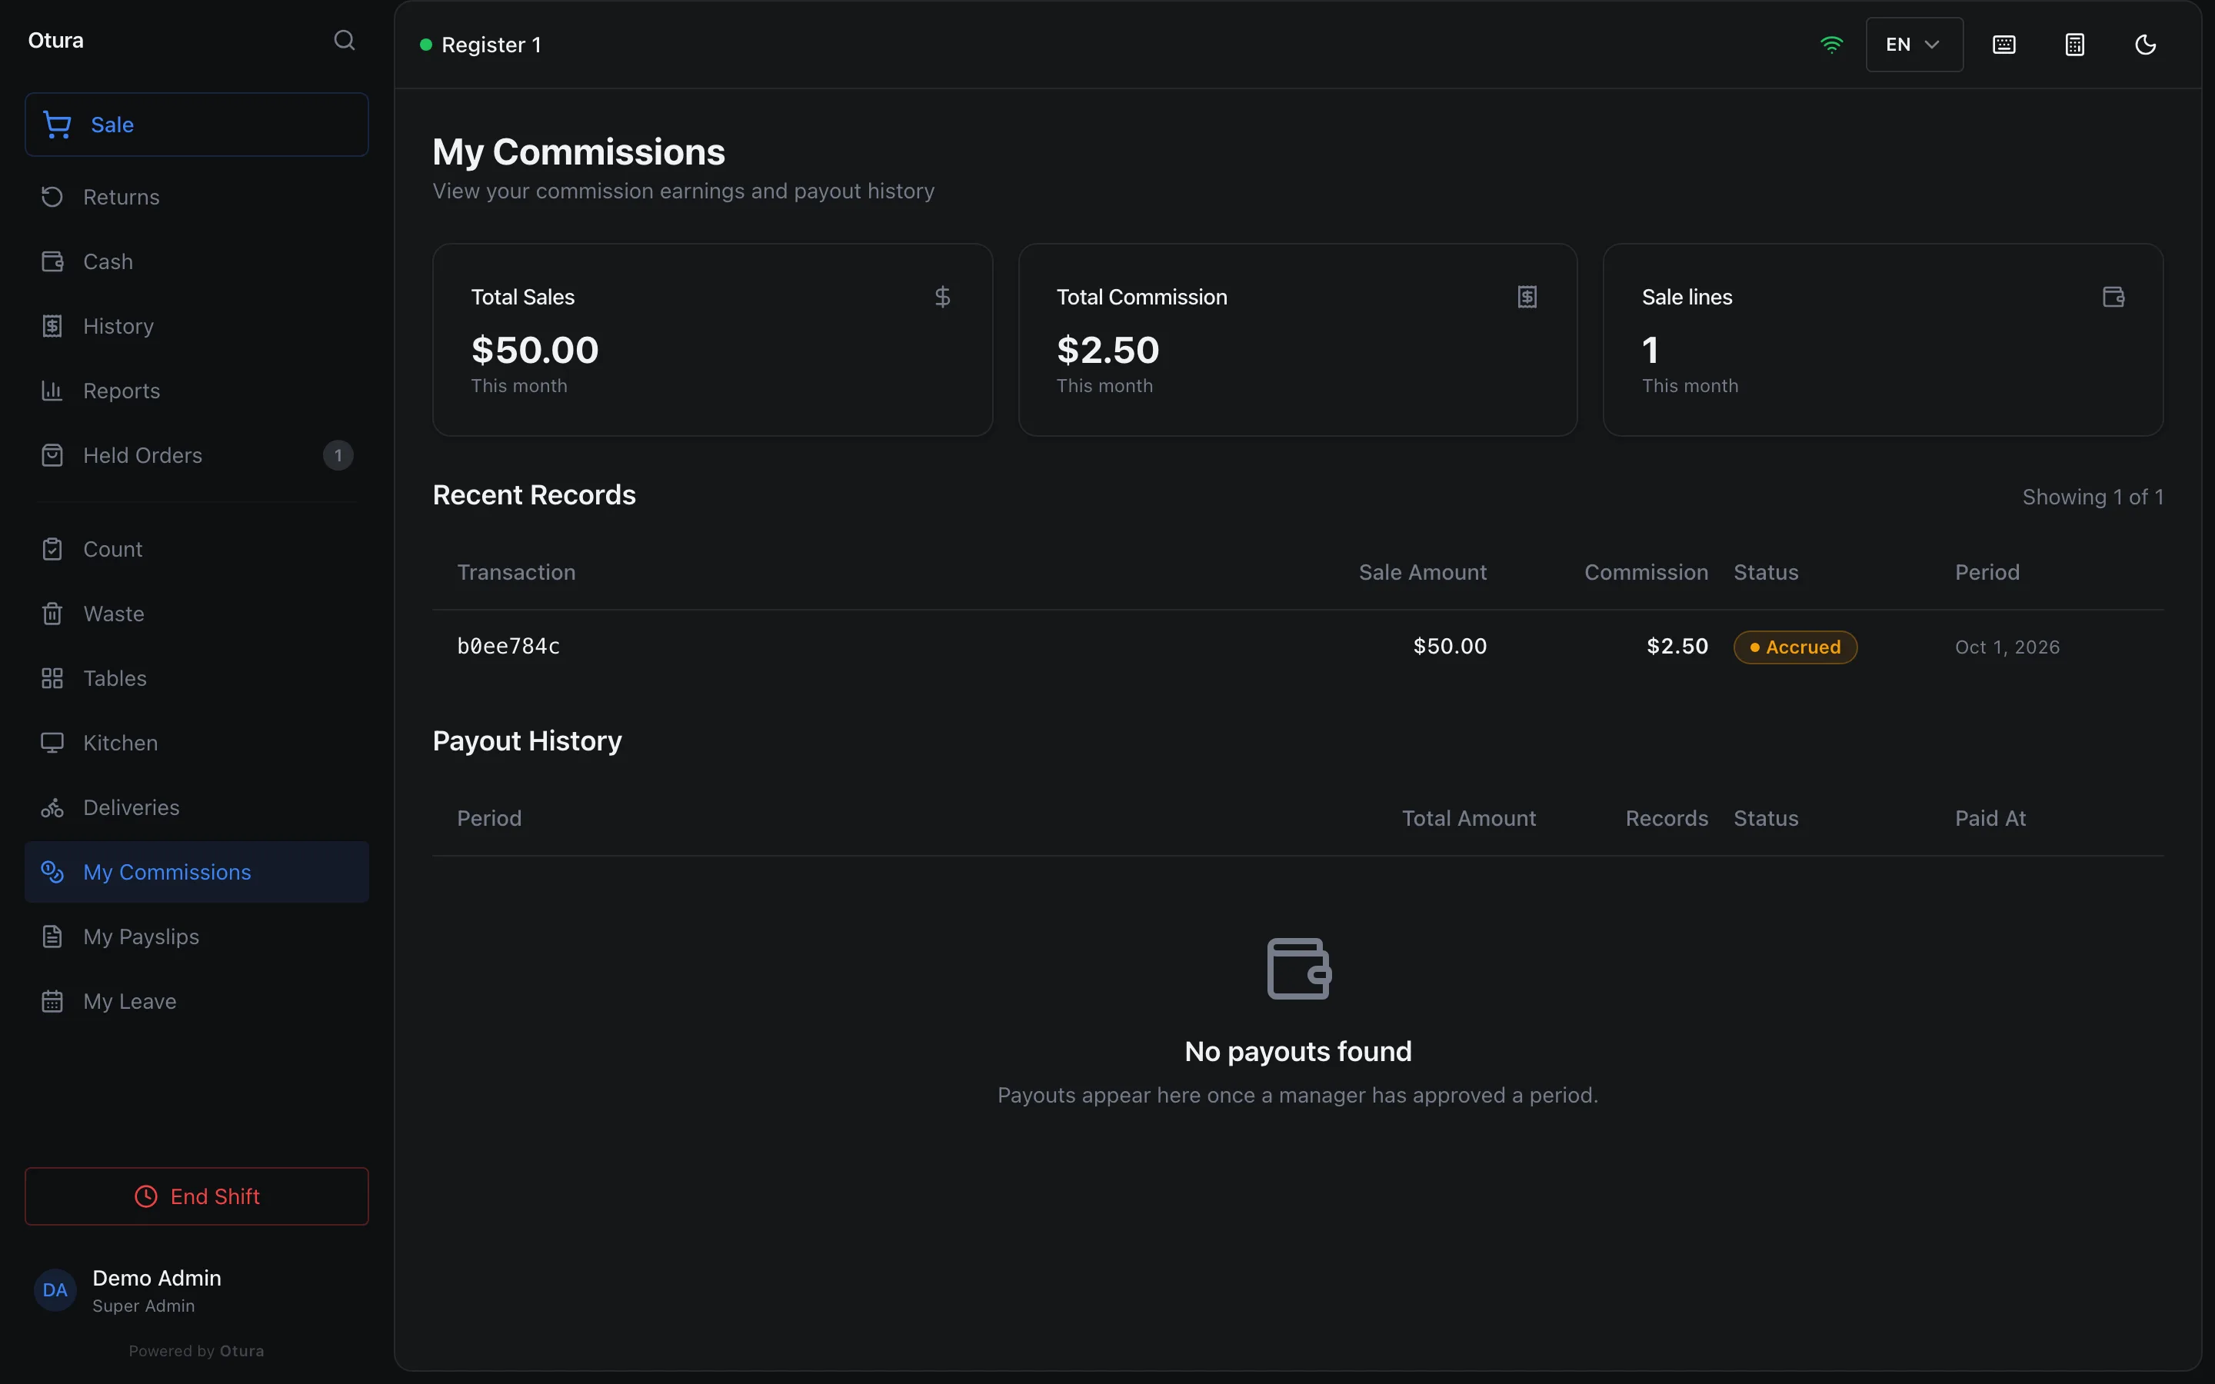Click the My Payslips document icon
The image size is (2215, 1384).
52,937
